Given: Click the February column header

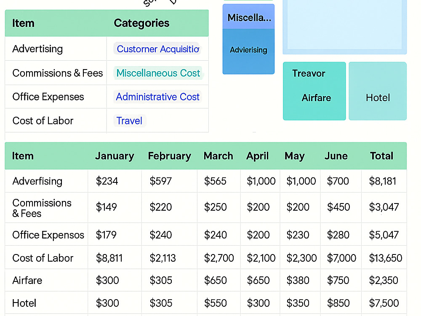Looking at the screenshot, I should point(169,156).
